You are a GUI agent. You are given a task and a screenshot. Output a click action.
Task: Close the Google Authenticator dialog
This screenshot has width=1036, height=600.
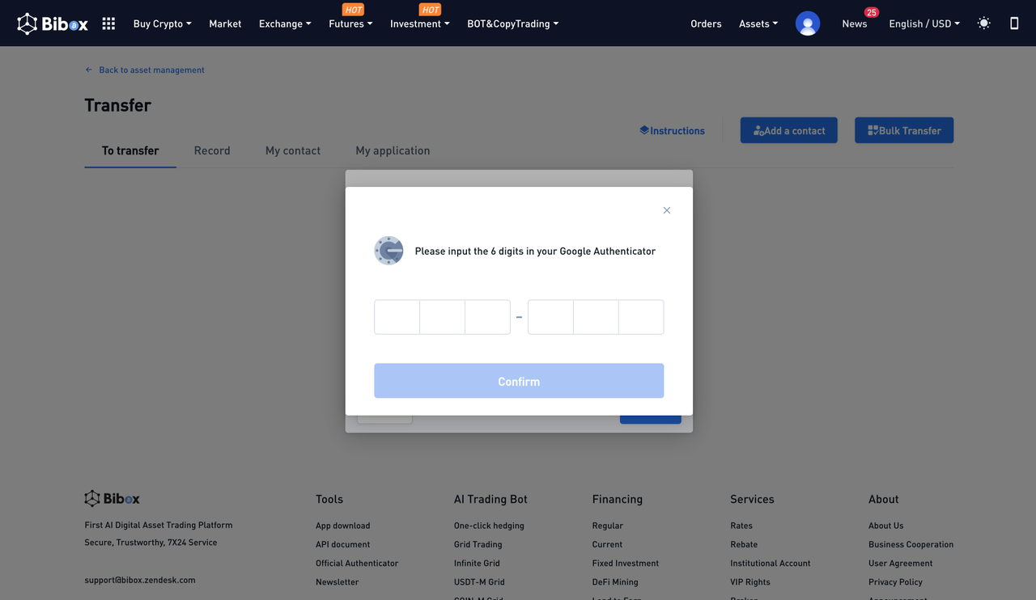(x=667, y=210)
